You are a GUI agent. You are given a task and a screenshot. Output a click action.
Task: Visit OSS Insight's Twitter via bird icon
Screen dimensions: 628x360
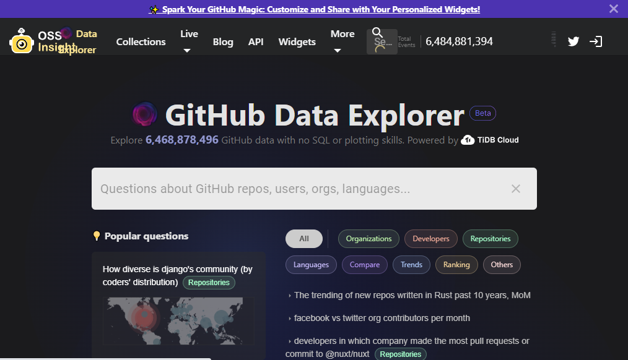573,41
